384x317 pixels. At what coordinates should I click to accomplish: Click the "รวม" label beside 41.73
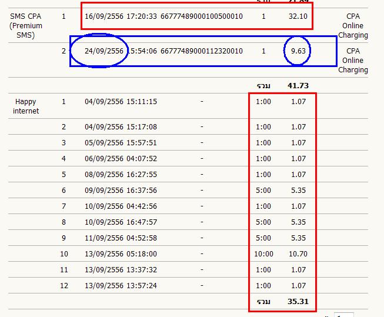tap(263, 86)
